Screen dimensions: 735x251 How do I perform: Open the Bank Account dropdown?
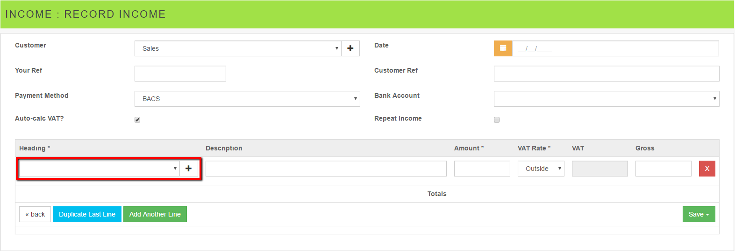tap(606, 99)
